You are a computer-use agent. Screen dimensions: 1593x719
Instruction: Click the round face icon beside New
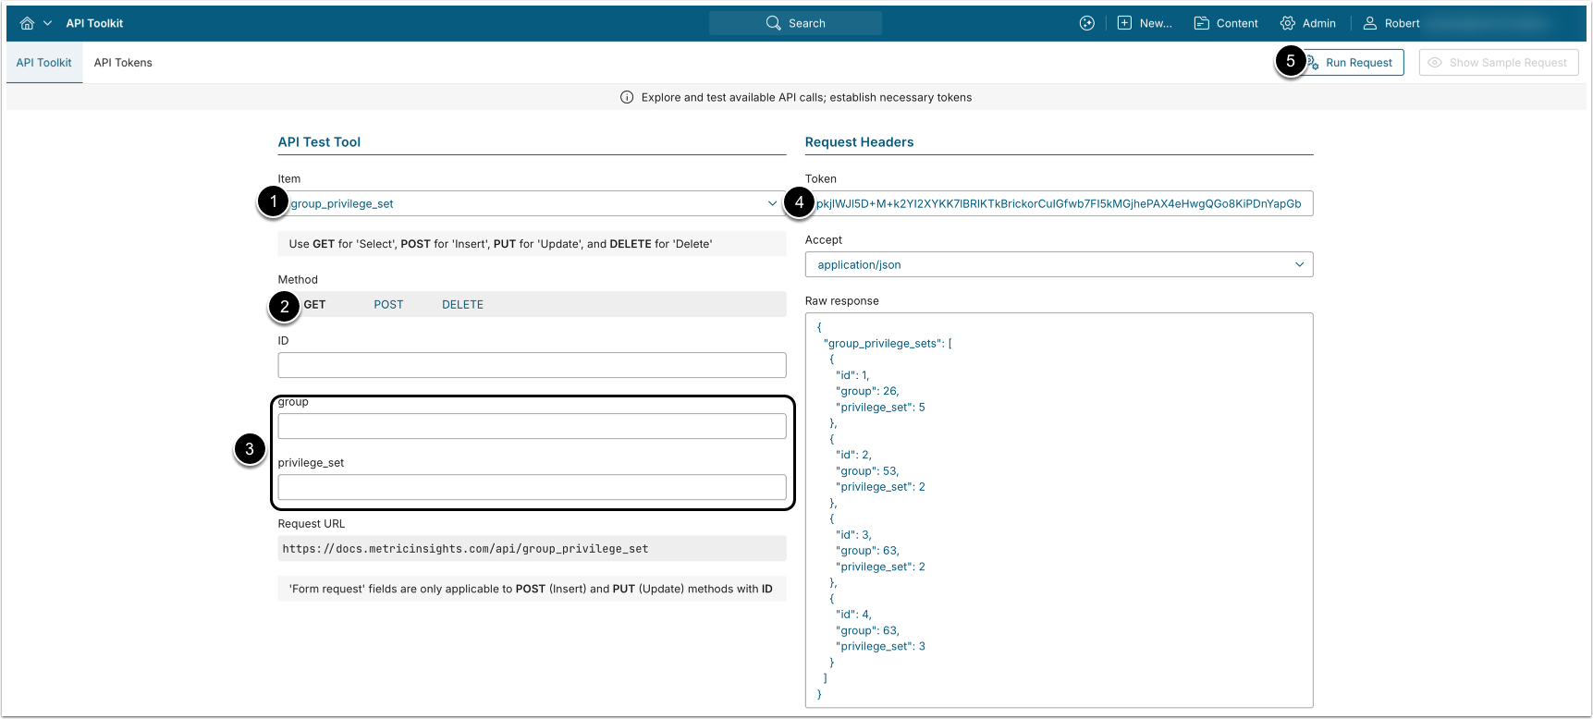(x=1087, y=23)
